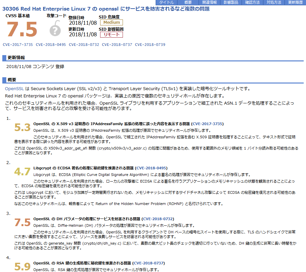
Task: Open CVE-2018-0732 in the top CVE list
Action: 84,45
